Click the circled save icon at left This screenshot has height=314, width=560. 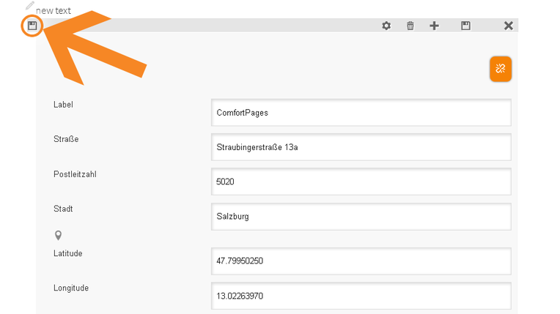32,26
